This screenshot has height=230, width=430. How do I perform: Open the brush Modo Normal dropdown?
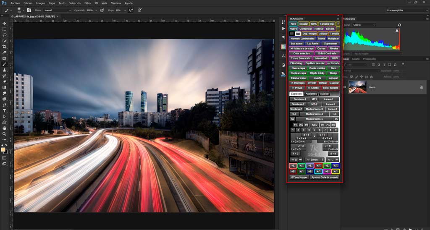pyautogui.click(x=58, y=10)
